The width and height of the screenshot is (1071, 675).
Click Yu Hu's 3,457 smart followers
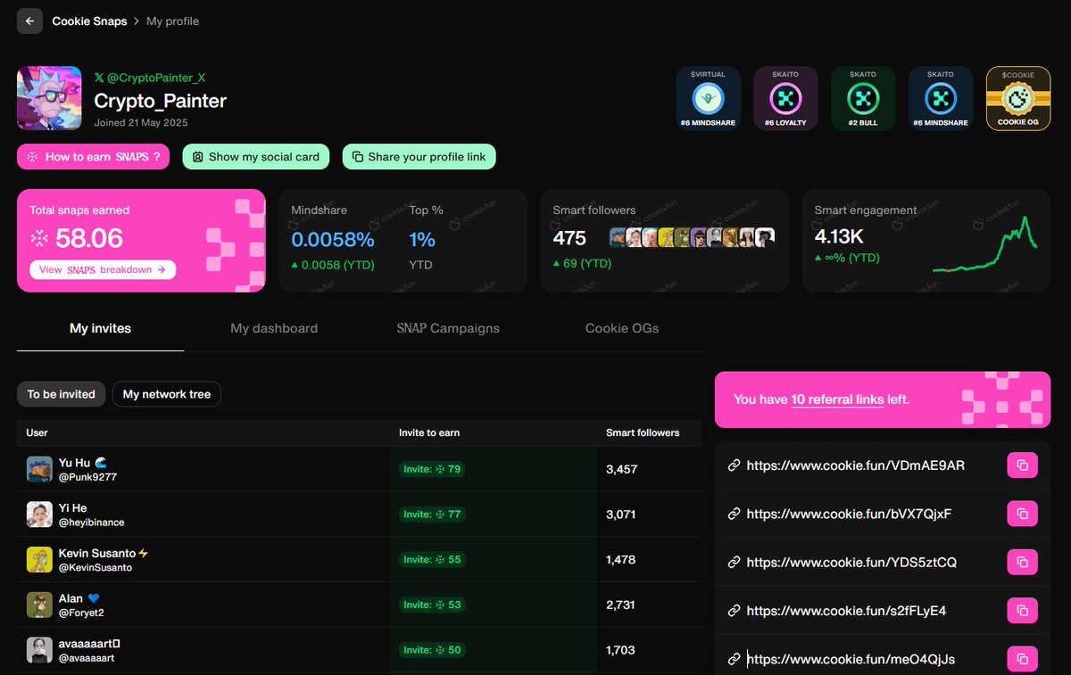pyautogui.click(x=621, y=469)
